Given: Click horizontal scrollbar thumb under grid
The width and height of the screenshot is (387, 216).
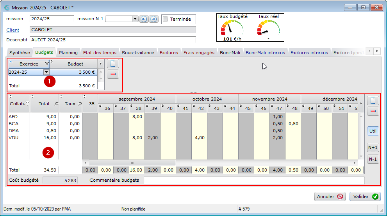Looking at the screenshot, I should coord(132,163).
